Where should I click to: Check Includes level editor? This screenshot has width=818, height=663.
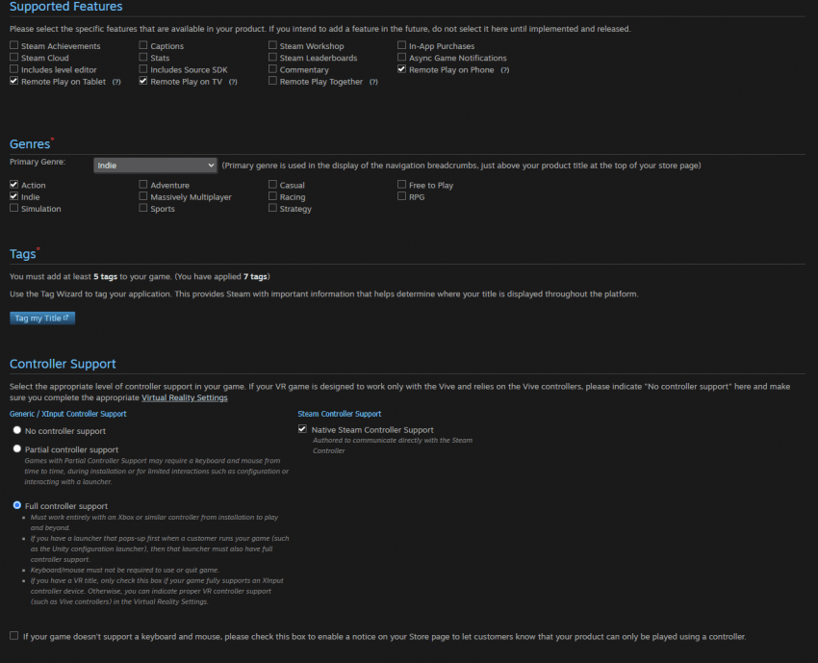(14, 69)
